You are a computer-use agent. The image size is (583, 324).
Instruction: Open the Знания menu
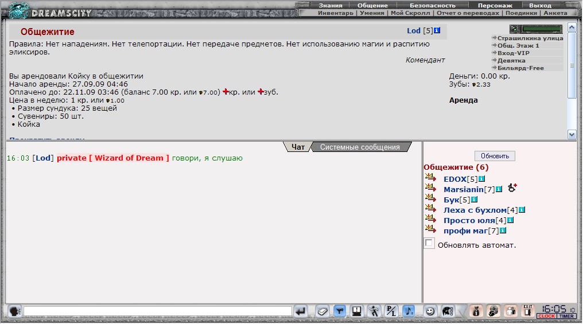(x=331, y=5)
